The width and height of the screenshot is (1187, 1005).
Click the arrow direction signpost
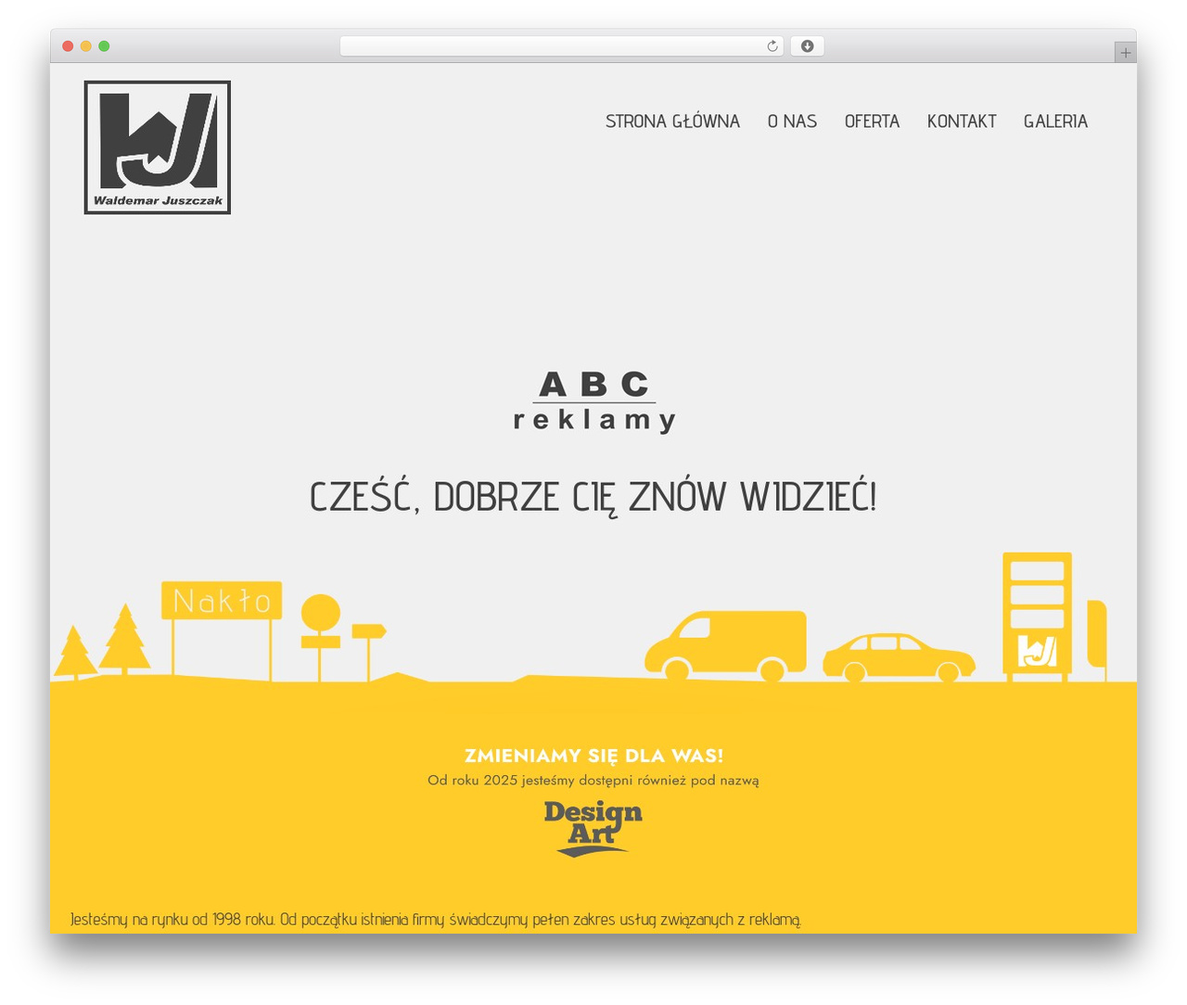coord(368,632)
